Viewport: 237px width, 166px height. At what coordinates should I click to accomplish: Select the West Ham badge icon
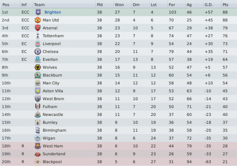pos(38,146)
